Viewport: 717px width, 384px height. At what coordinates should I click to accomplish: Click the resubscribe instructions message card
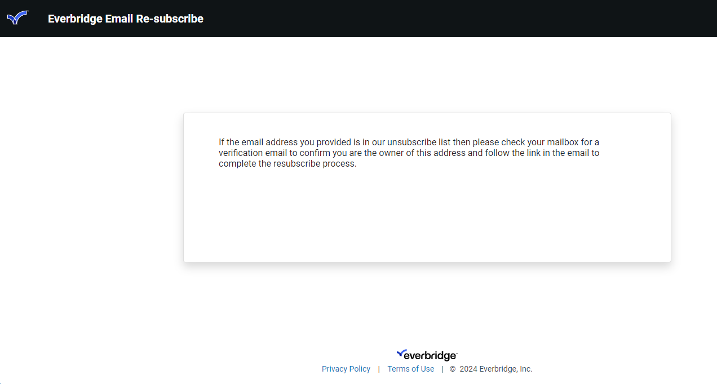tap(427, 187)
